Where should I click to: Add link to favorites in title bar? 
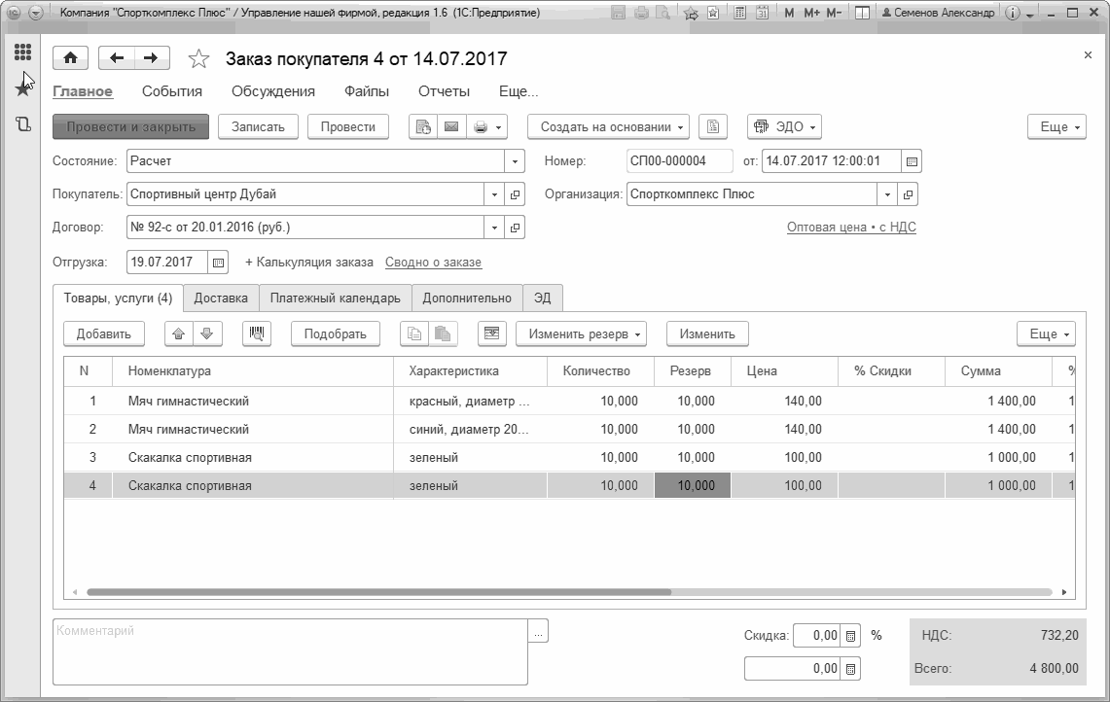click(691, 13)
